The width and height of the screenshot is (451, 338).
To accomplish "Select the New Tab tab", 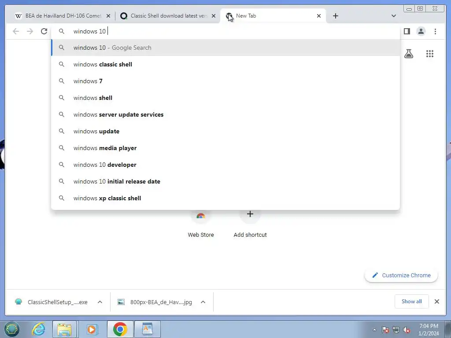I will point(273,16).
